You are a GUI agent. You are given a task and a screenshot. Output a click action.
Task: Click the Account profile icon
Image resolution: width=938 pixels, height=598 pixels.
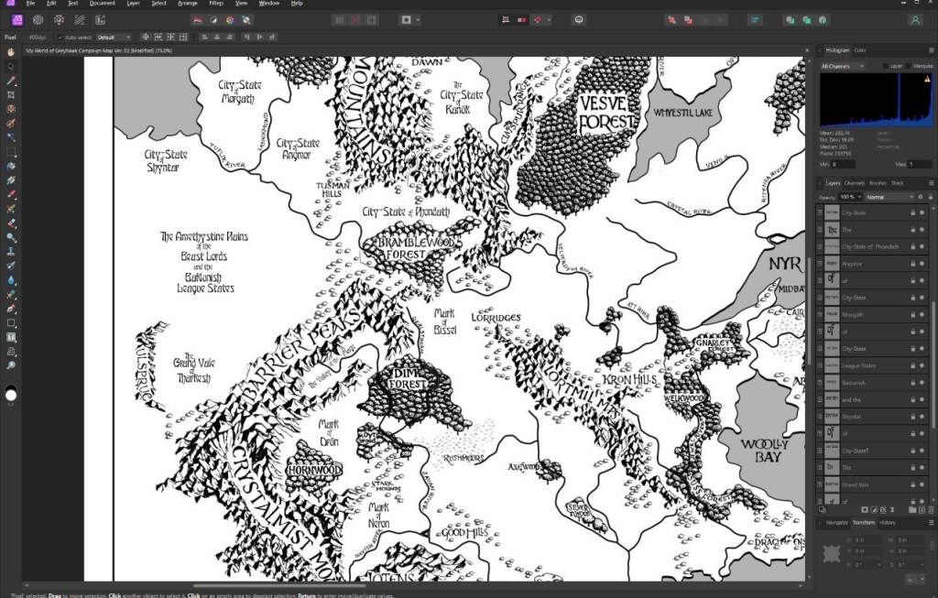[915, 20]
